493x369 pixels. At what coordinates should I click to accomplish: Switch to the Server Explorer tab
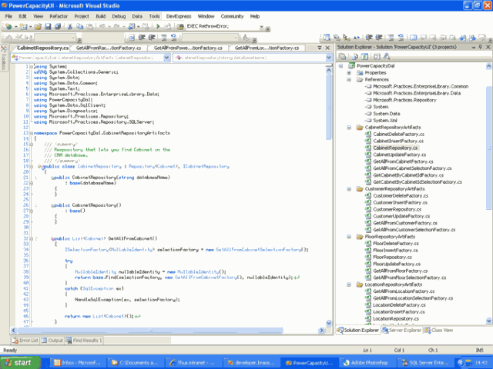click(x=401, y=331)
